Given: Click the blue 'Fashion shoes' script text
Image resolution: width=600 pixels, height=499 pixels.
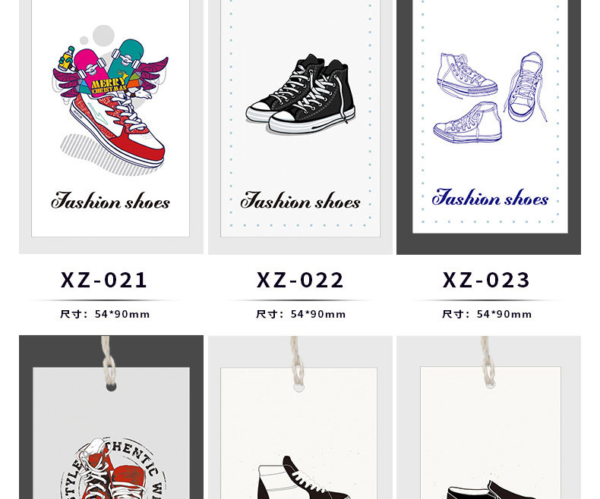Looking at the screenshot, I should click(490, 197).
